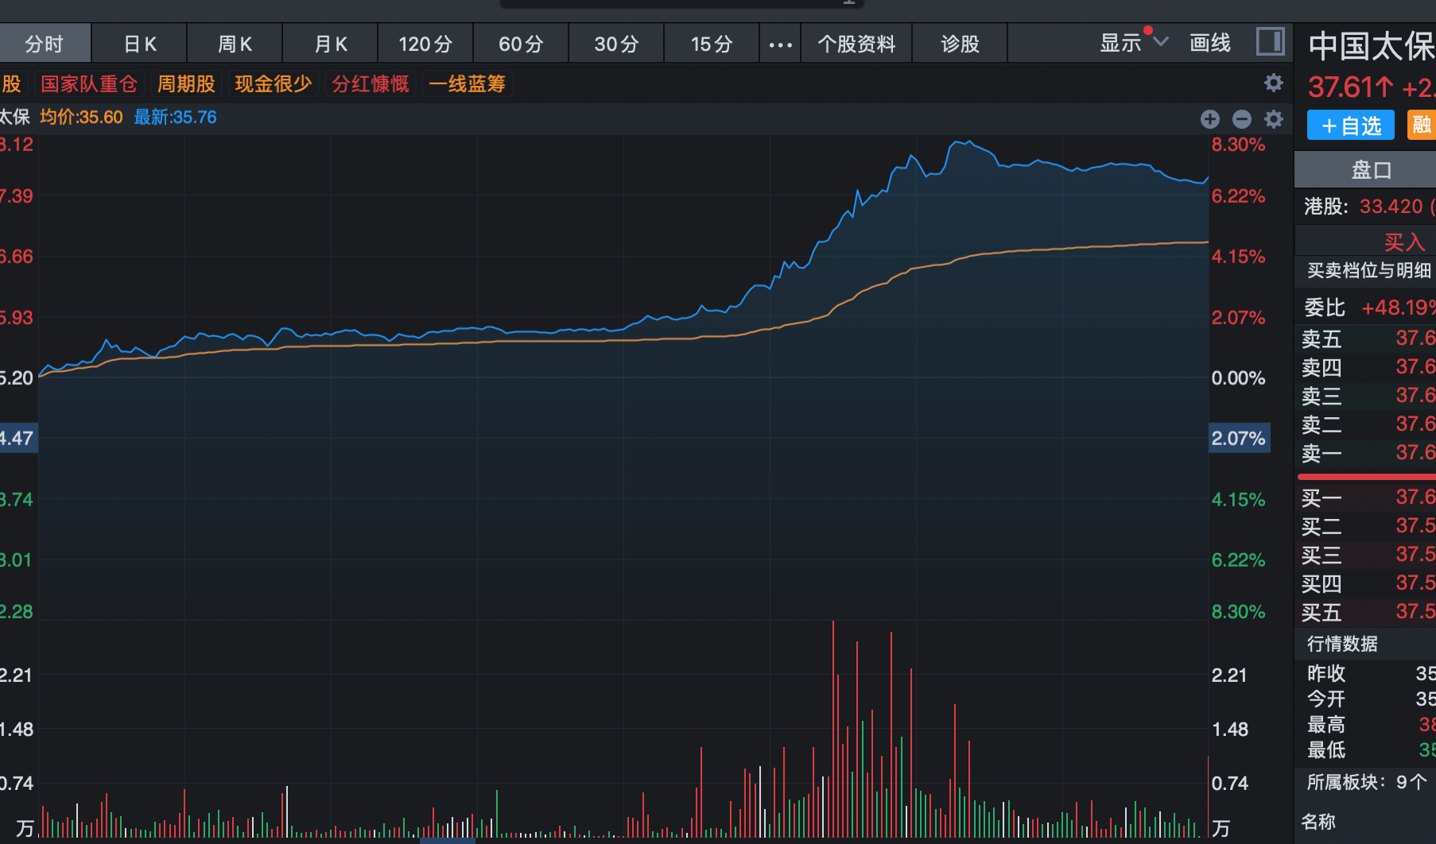Activate the 画线 drawing tool

1210,43
